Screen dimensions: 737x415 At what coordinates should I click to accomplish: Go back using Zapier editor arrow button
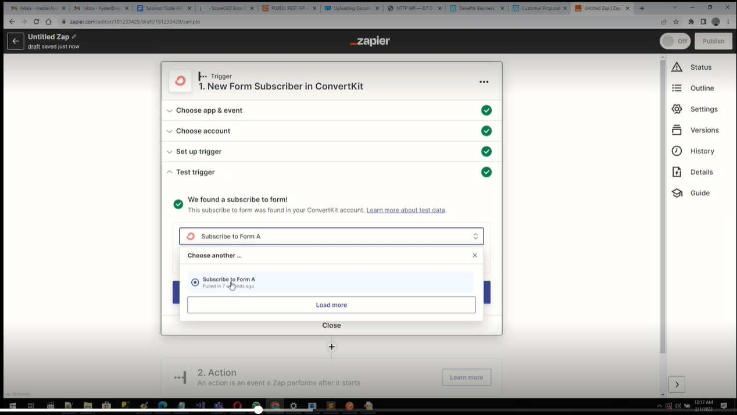click(x=16, y=41)
